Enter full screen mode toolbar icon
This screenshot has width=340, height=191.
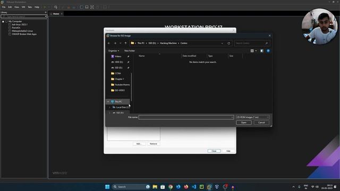click(92, 7)
